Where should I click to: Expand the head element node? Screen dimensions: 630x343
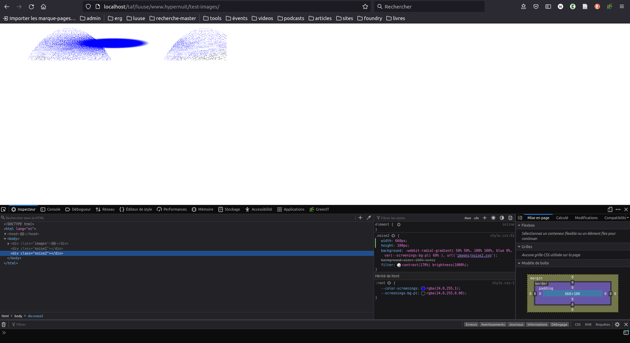click(x=5, y=234)
